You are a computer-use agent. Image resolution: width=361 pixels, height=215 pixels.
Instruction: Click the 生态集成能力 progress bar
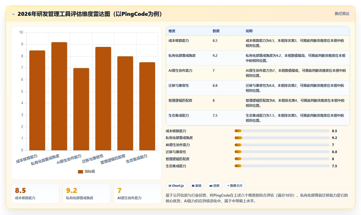pyautogui.click(x=282, y=166)
